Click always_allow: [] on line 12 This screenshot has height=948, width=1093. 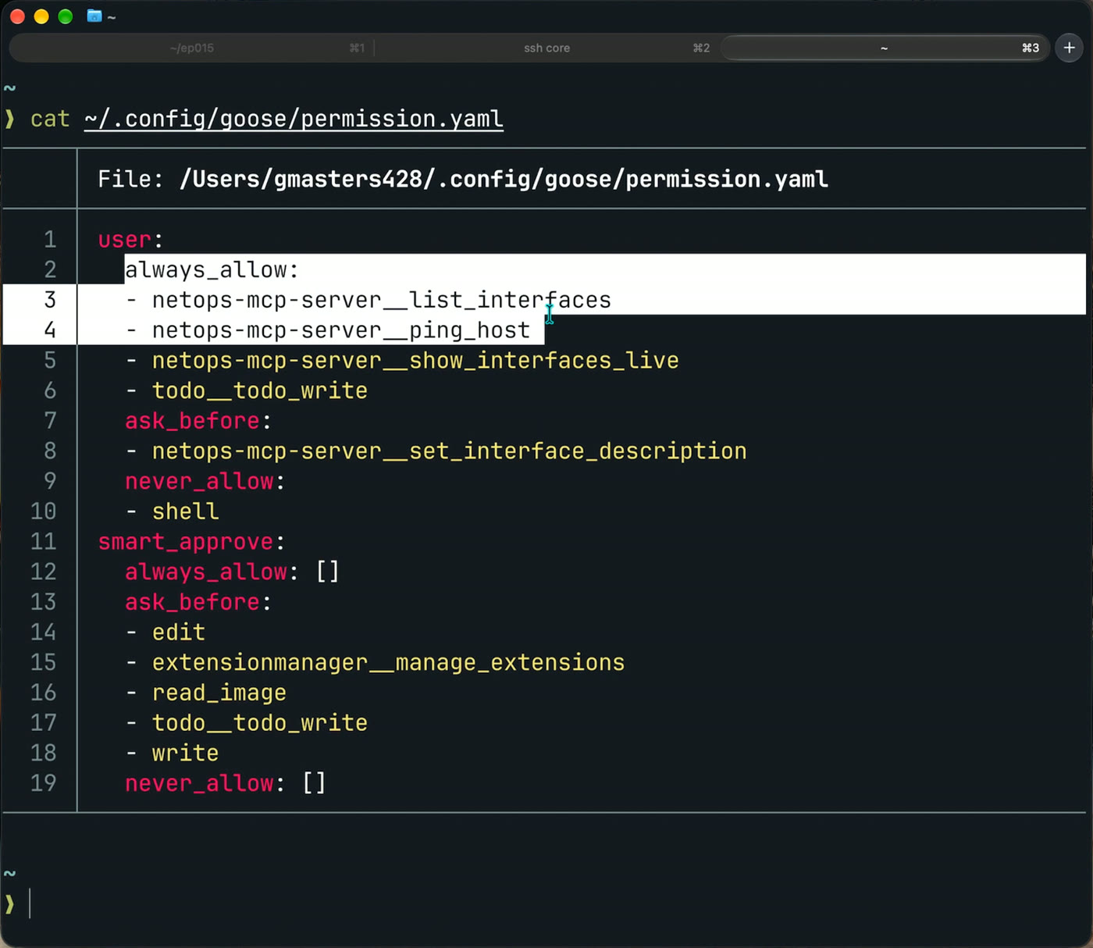point(233,572)
